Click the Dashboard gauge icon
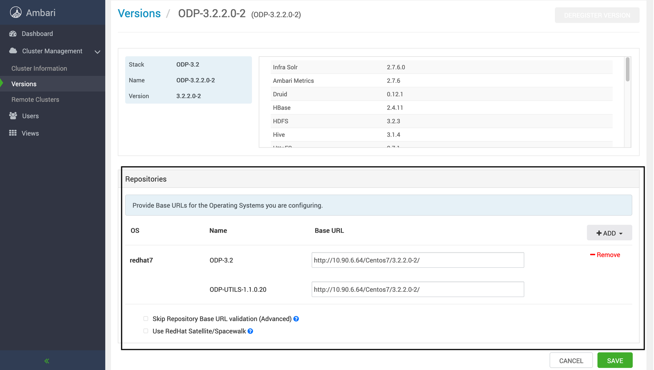The height and width of the screenshot is (370, 654). coord(13,34)
